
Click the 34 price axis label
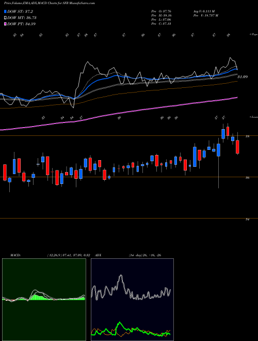point(247,220)
